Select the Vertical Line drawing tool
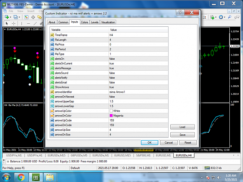 tap(21, 24)
